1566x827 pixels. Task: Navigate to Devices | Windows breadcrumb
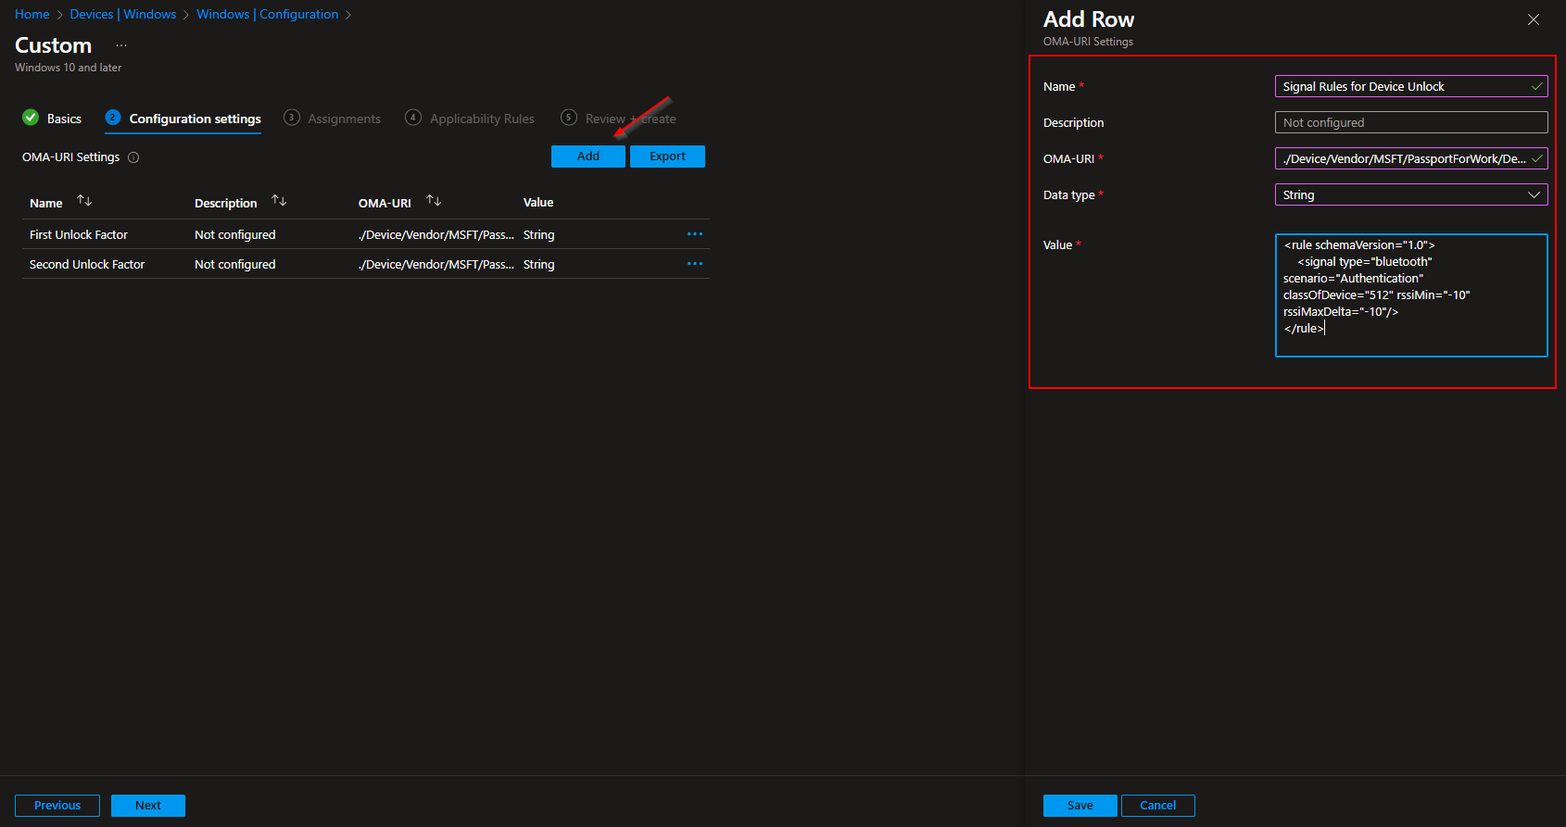coord(123,14)
